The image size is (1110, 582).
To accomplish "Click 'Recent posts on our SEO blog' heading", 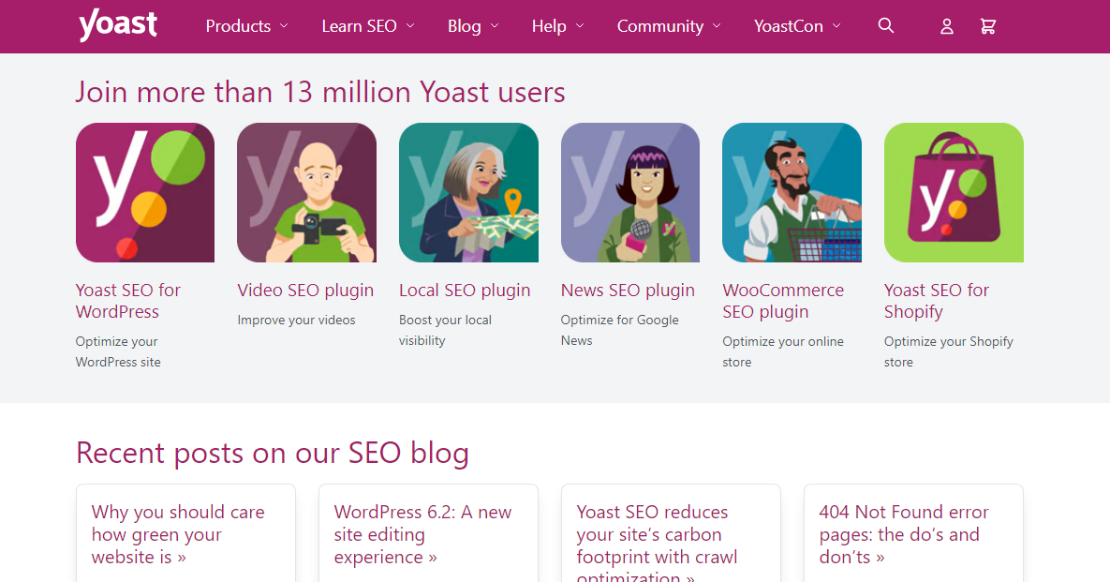I will 273,454.
